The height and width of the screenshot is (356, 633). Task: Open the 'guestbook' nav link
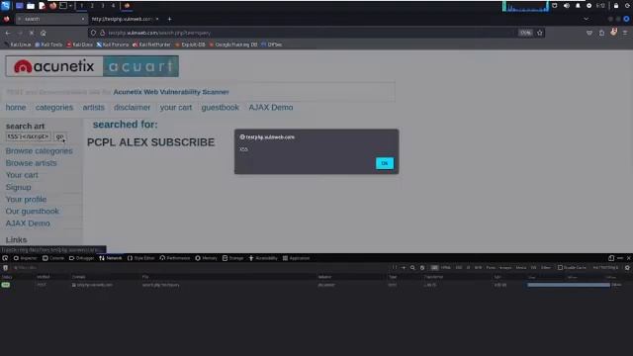coord(220,108)
